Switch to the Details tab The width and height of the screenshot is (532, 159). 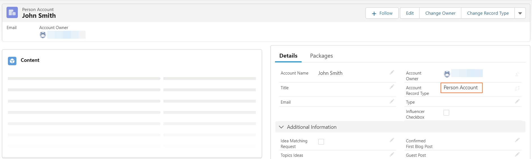288,56
